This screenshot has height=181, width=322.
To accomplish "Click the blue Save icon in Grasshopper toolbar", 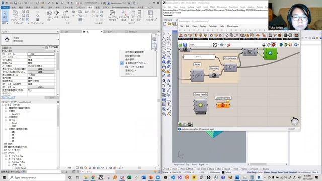I will coord(185,45).
